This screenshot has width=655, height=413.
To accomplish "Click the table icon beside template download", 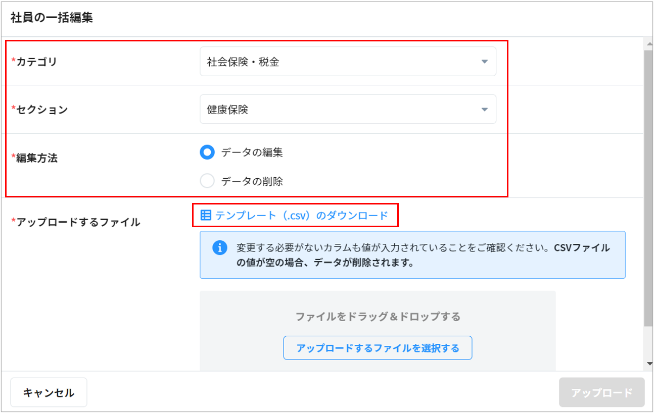I will point(206,216).
